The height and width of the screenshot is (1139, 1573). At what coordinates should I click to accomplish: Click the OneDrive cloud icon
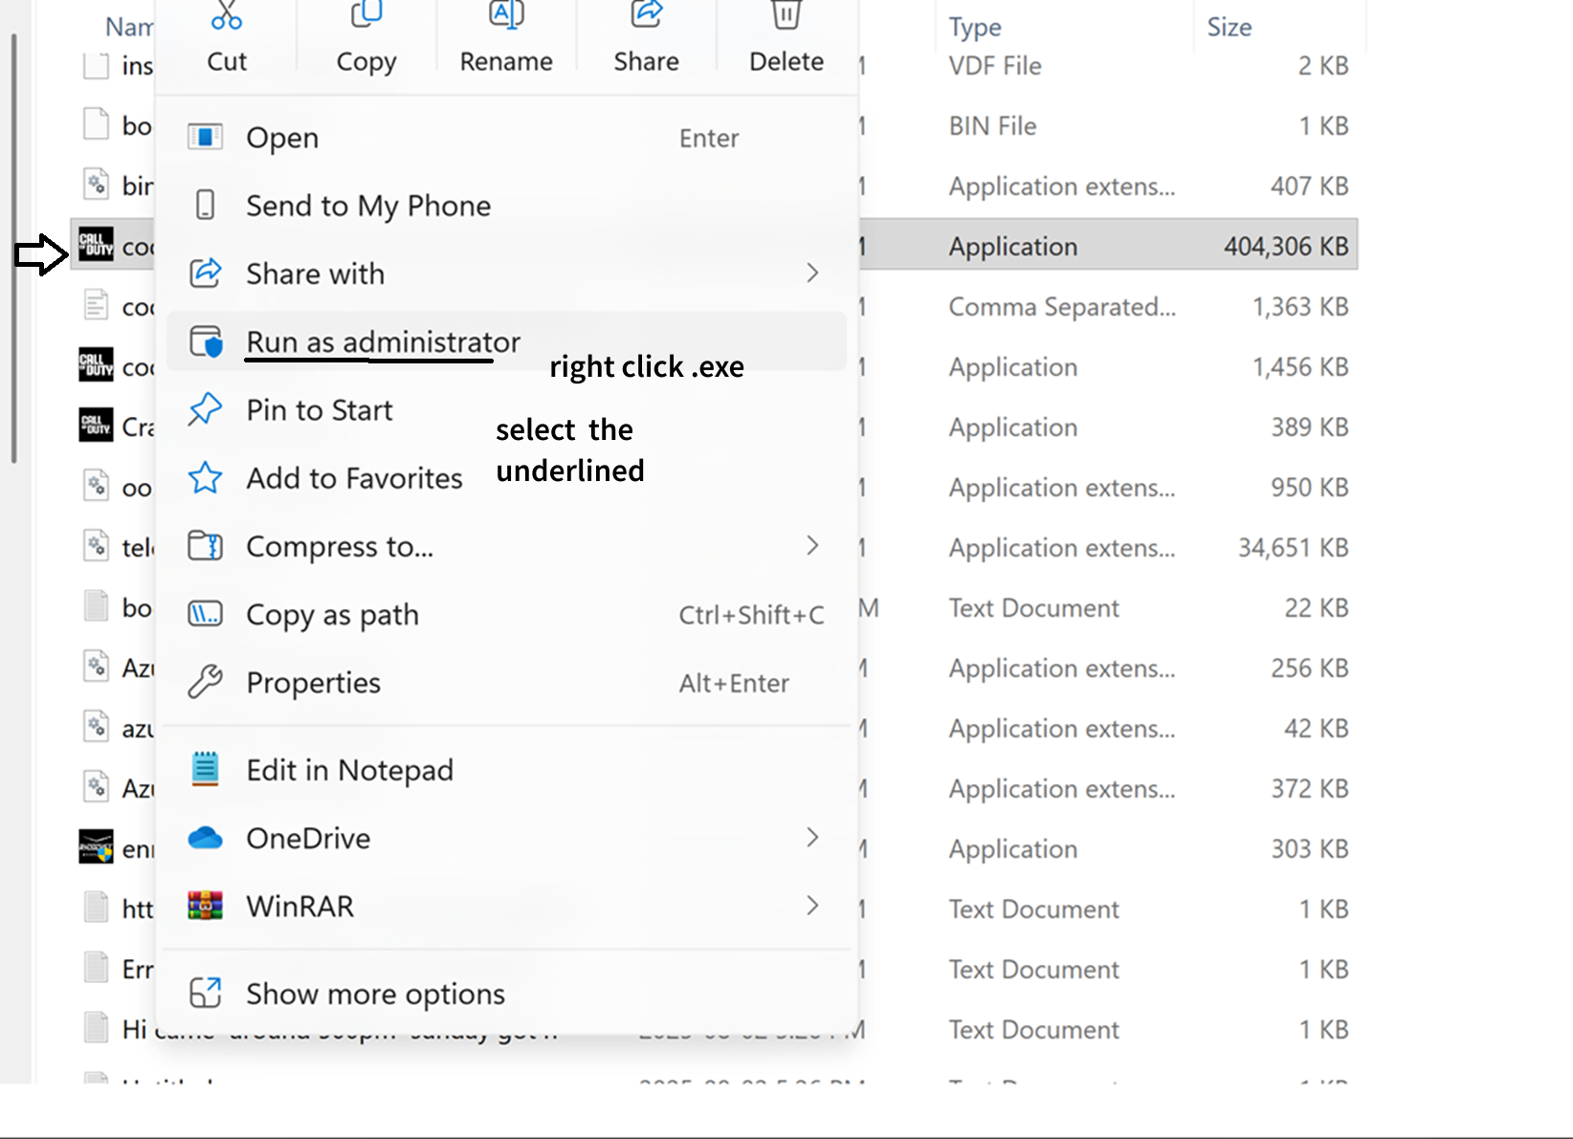[205, 839]
